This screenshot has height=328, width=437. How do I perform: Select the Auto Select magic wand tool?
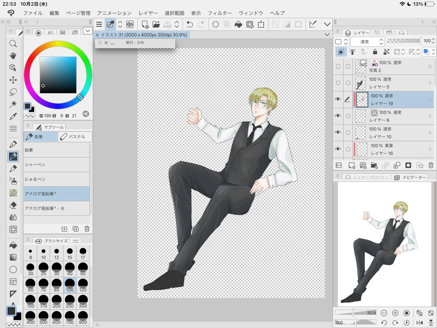(x=13, y=104)
